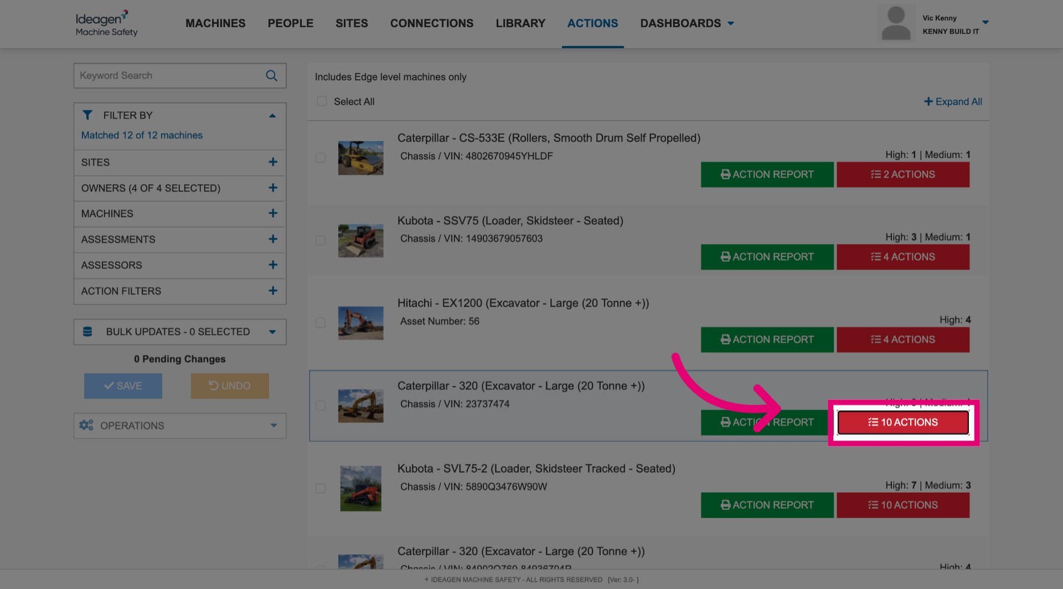Go to the CONNECTIONS tab
The width and height of the screenshot is (1063, 589).
click(x=432, y=23)
